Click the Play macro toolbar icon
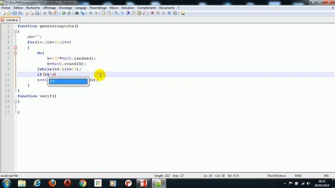Image resolution: width=335 pixels, height=188 pixels. click(164, 13)
